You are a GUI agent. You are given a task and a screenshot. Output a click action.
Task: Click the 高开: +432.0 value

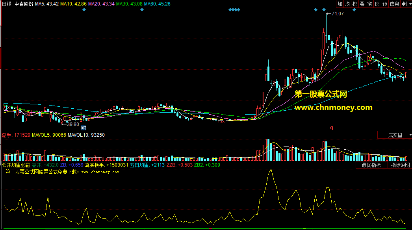[x=45, y=165]
